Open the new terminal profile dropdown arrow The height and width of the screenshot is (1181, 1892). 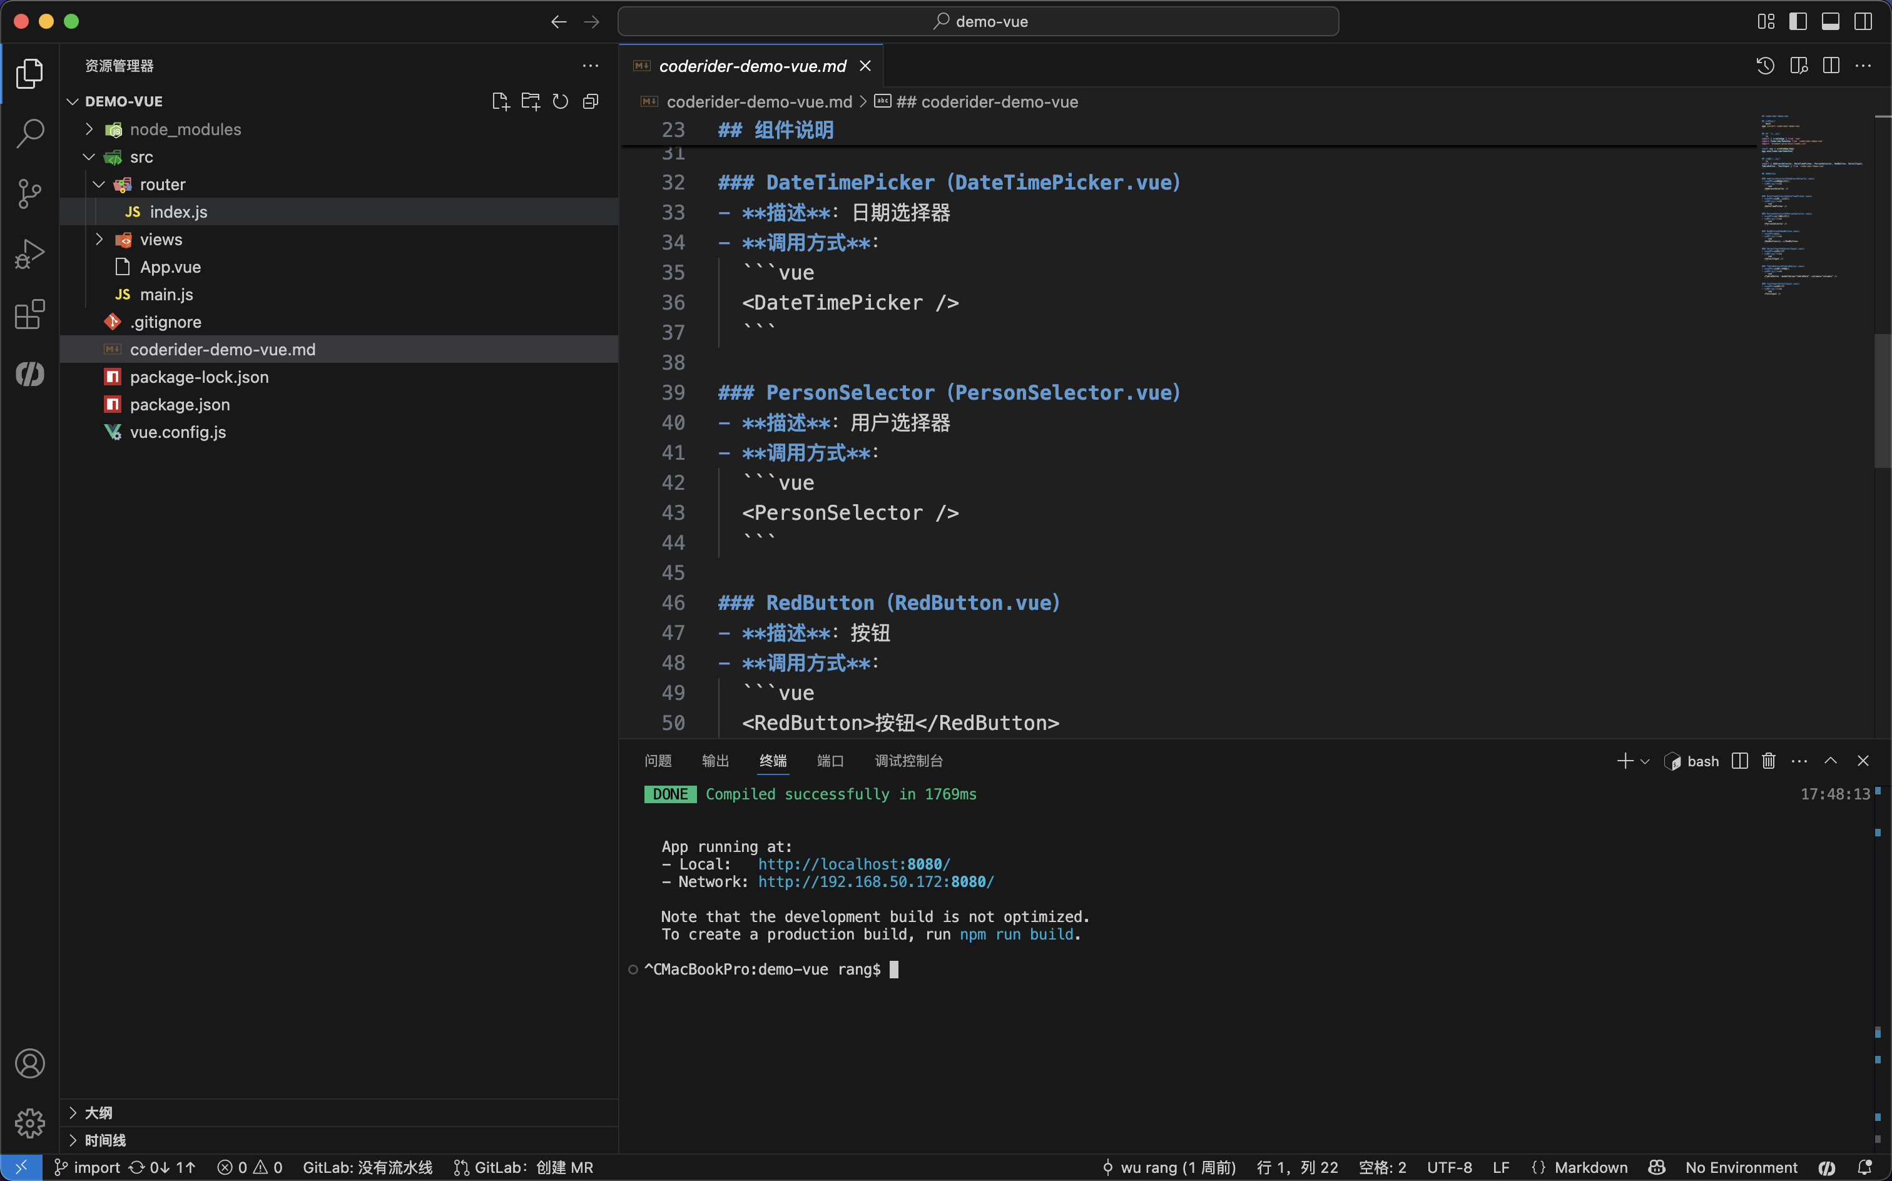tap(1645, 761)
